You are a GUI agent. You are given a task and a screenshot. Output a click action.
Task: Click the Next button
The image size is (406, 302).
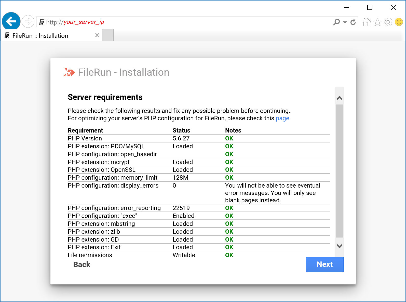click(x=324, y=264)
